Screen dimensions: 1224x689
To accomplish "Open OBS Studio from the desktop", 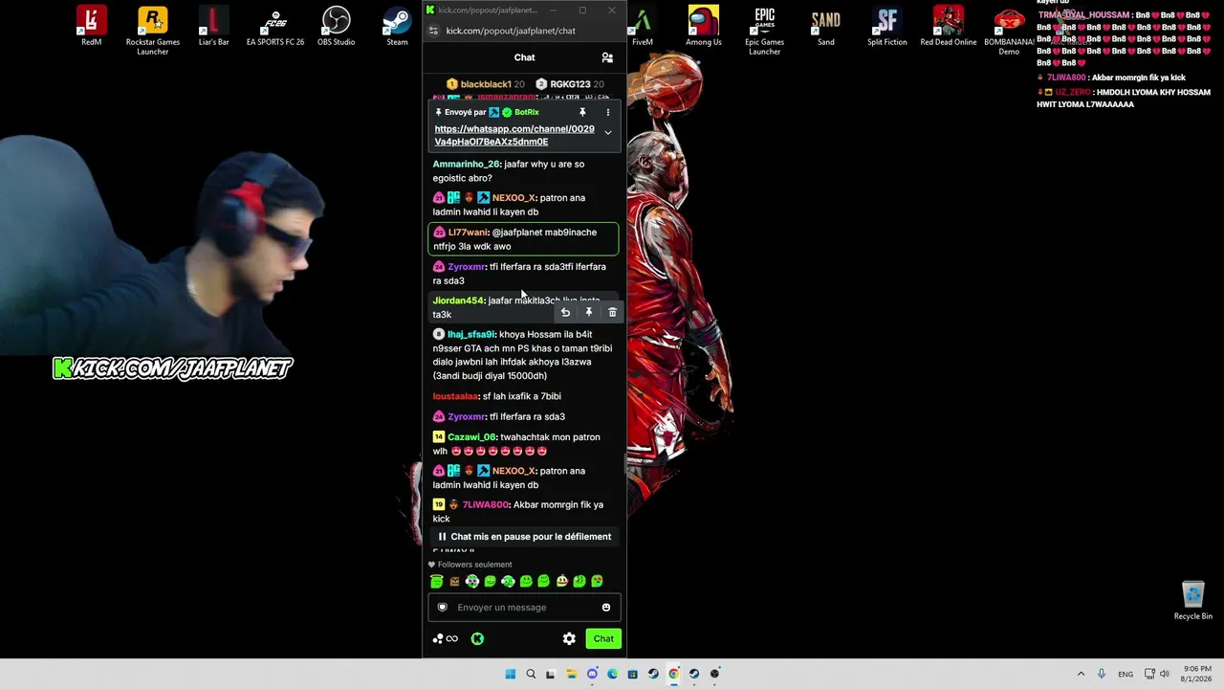I will (x=336, y=26).
